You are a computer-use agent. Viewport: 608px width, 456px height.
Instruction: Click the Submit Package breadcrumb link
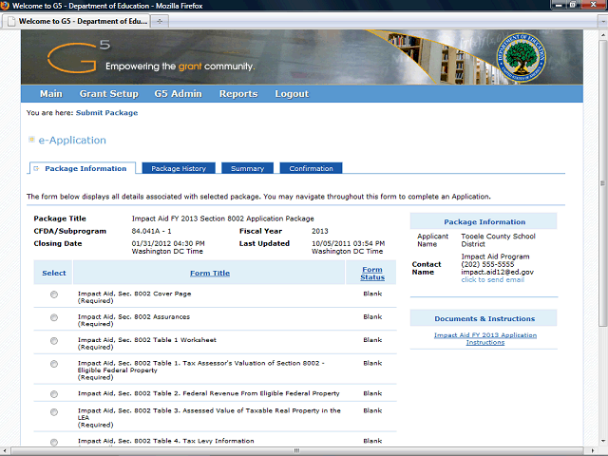(106, 113)
